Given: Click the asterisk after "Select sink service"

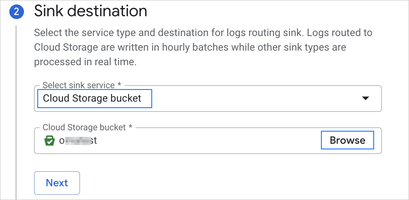Looking at the screenshot, I should click(x=119, y=85).
